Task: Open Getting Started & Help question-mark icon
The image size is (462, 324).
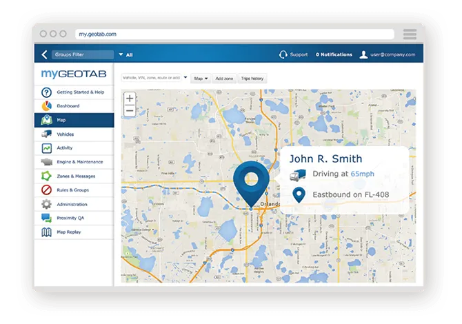Action: pos(46,92)
